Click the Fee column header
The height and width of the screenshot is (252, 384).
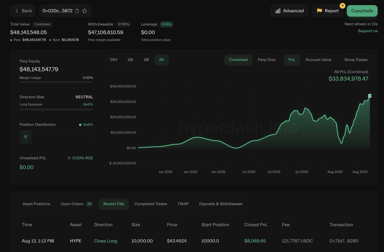point(286,225)
